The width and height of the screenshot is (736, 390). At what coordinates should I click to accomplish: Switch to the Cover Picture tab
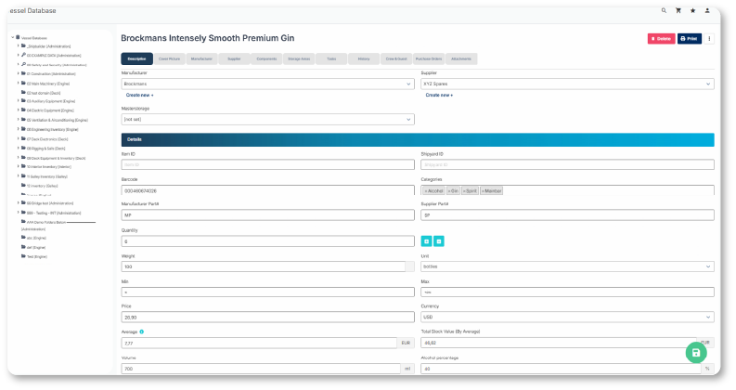click(170, 58)
